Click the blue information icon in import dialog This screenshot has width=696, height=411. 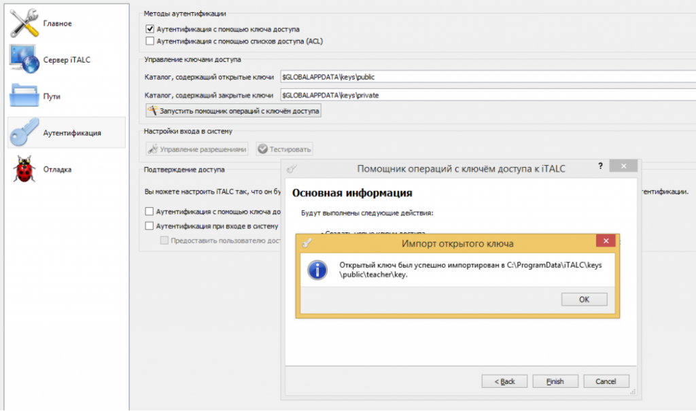click(x=317, y=270)
